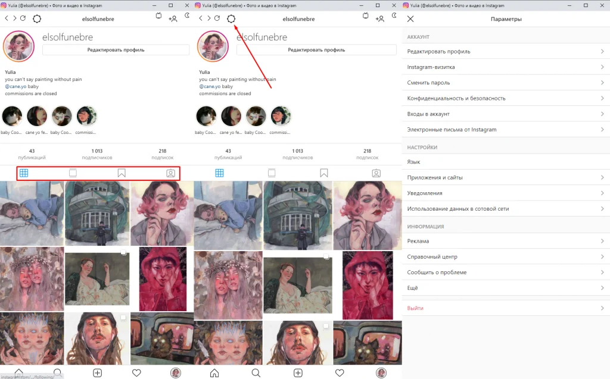
Task: Open discover people icon in left window
Action: coord(173,18)
